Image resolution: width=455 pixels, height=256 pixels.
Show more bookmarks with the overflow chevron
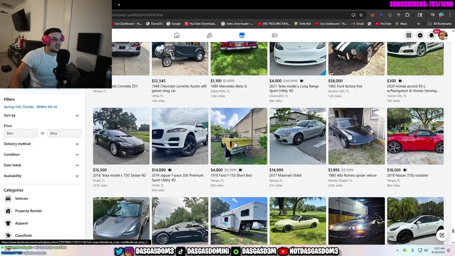418,24
